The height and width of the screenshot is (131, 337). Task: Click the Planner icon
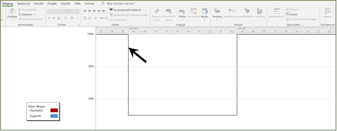click(327, 12)
